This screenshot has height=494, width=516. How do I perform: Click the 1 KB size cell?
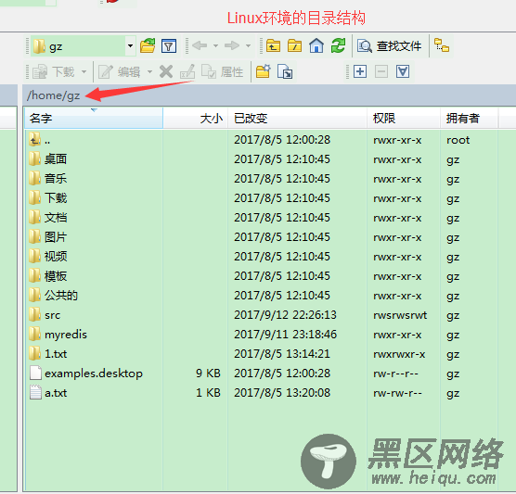pos(208,392)
